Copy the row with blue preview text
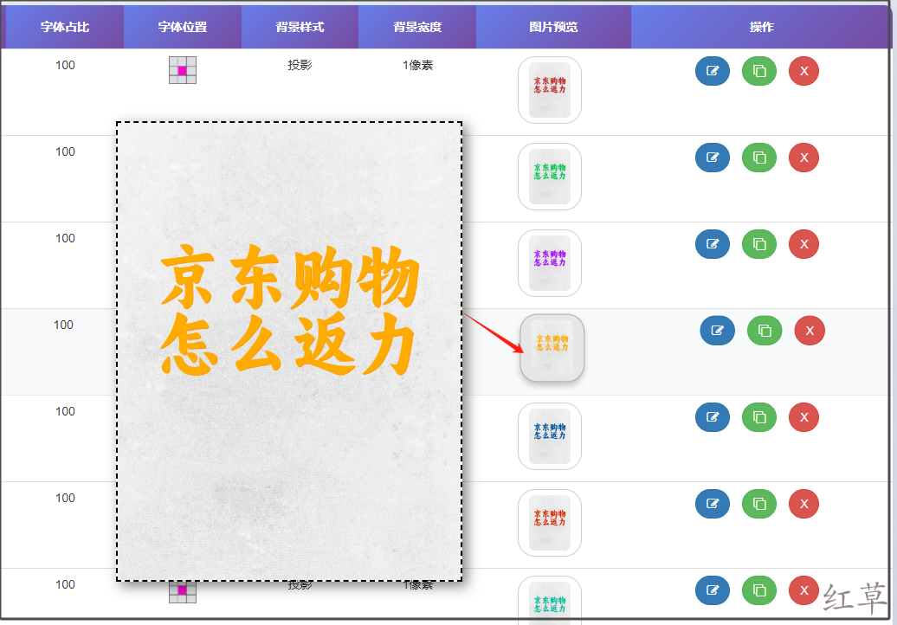The height and width of the screenshot is (625, 897). 759,417
